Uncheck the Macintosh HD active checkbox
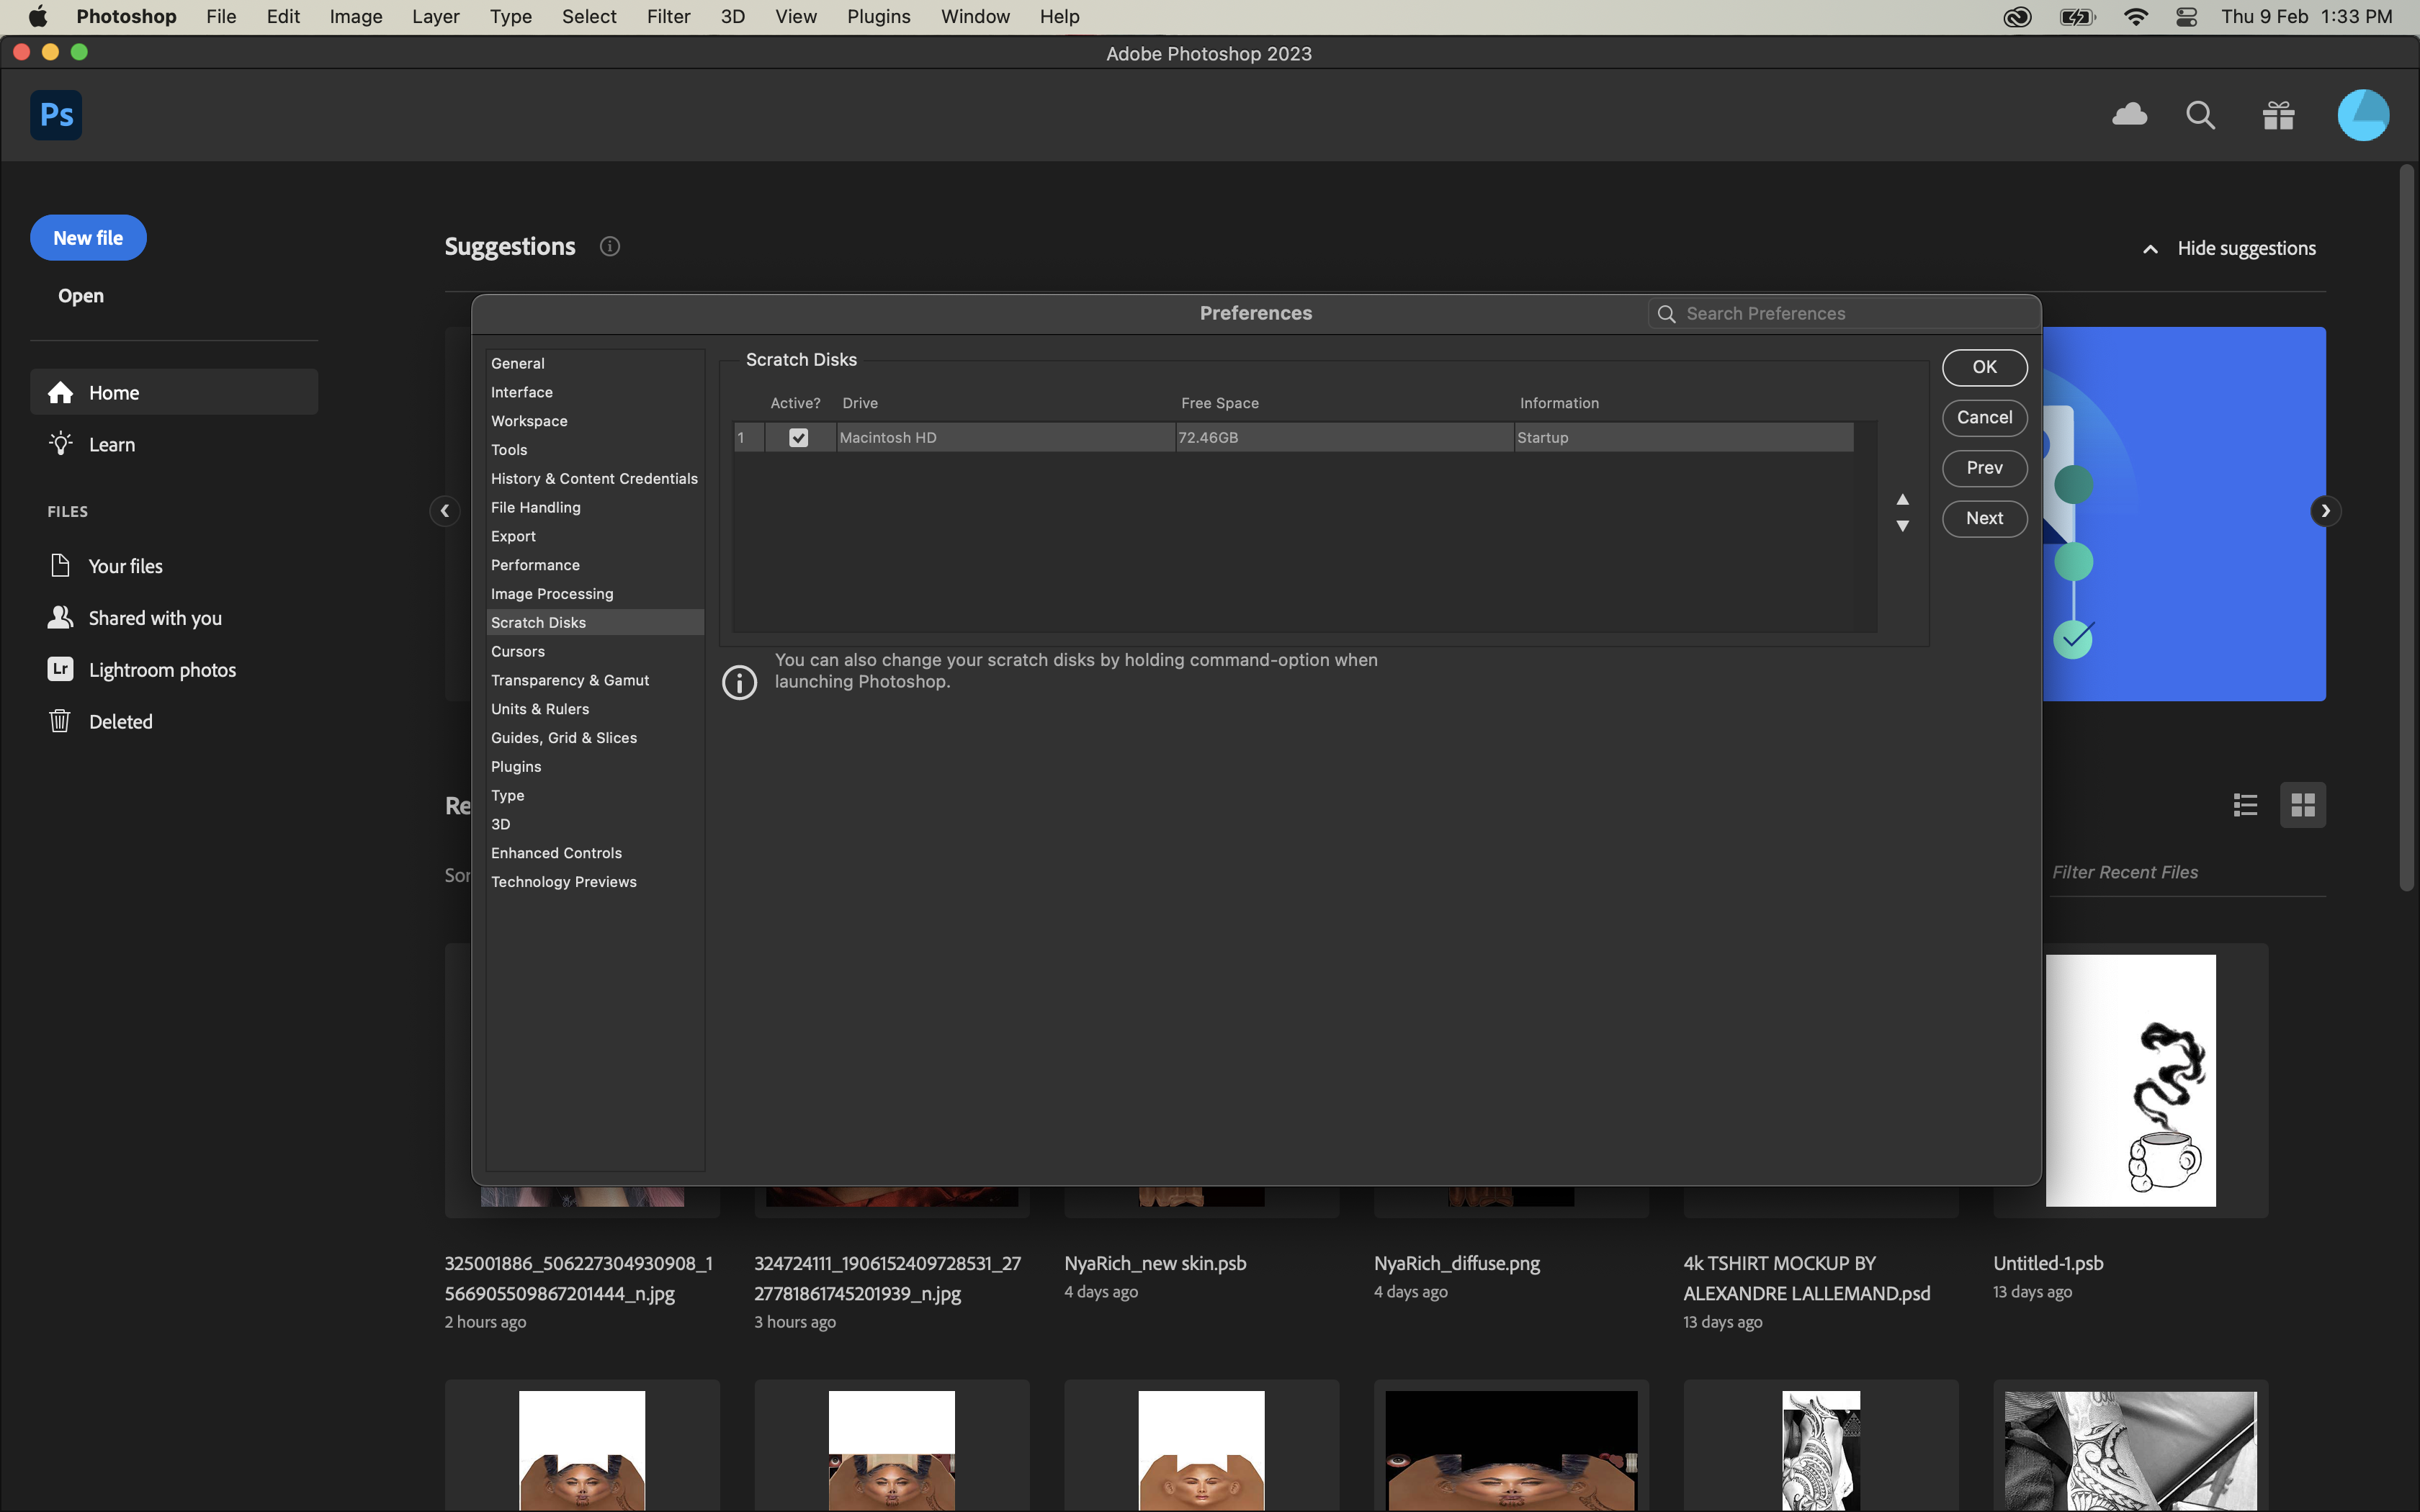The image size is (2420, 1512). (x=798, y=437)
